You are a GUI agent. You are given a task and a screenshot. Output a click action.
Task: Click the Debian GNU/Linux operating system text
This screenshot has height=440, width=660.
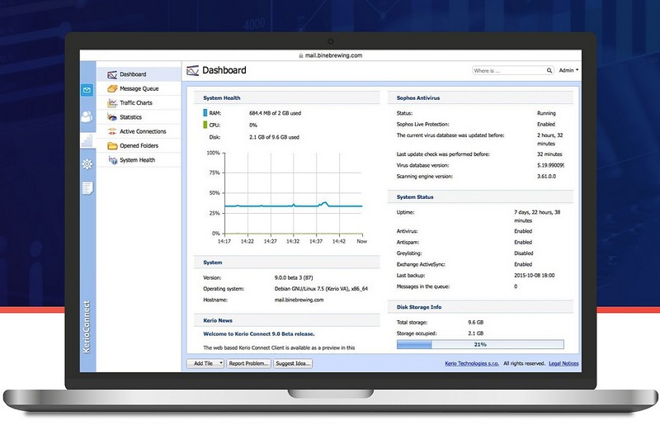pyautogui.click(x=321, y=289)
